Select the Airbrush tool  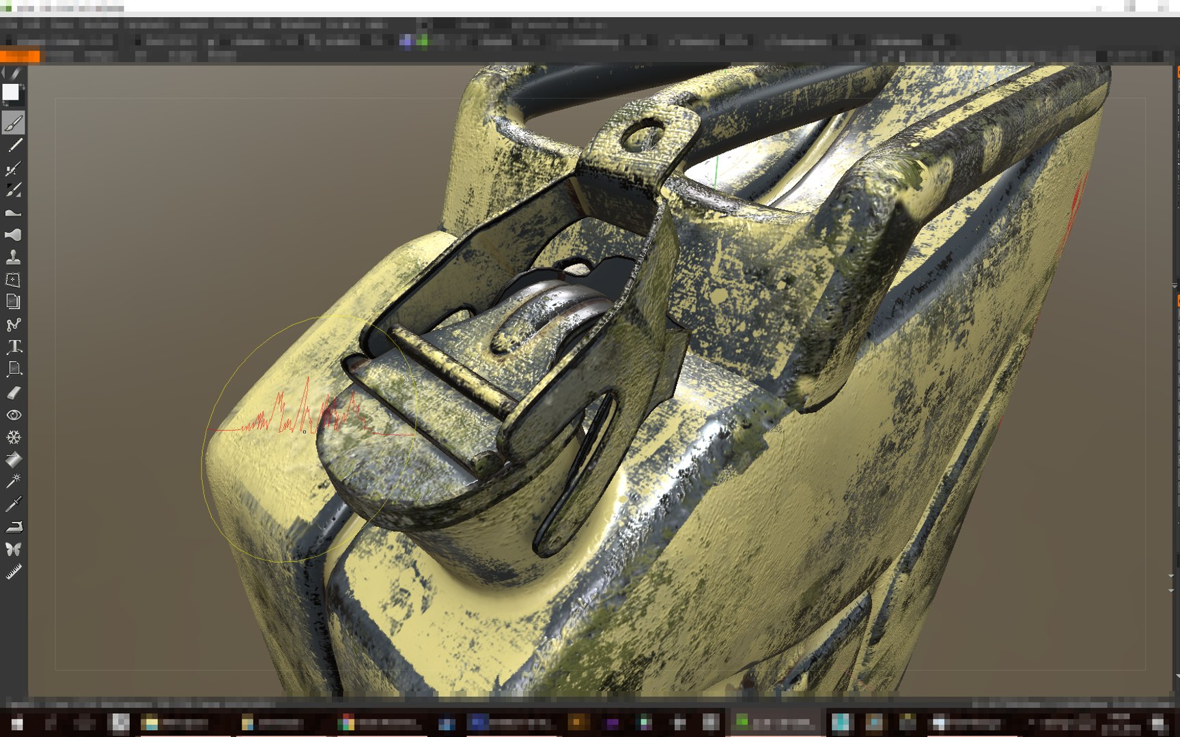(14, 168)
